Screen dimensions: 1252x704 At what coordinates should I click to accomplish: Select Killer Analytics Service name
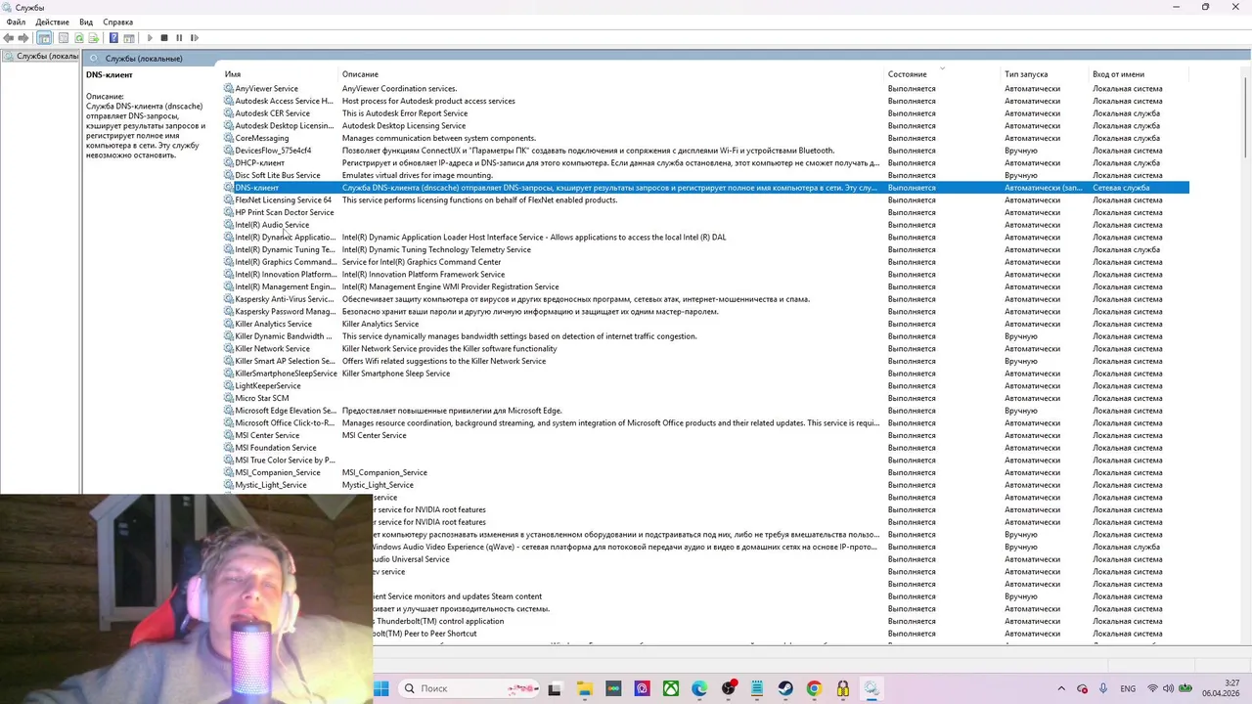[274, 325]
